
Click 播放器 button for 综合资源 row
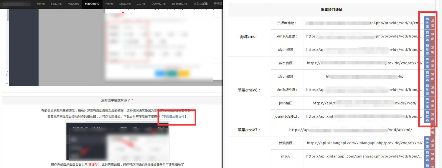(x=427, y=63)
